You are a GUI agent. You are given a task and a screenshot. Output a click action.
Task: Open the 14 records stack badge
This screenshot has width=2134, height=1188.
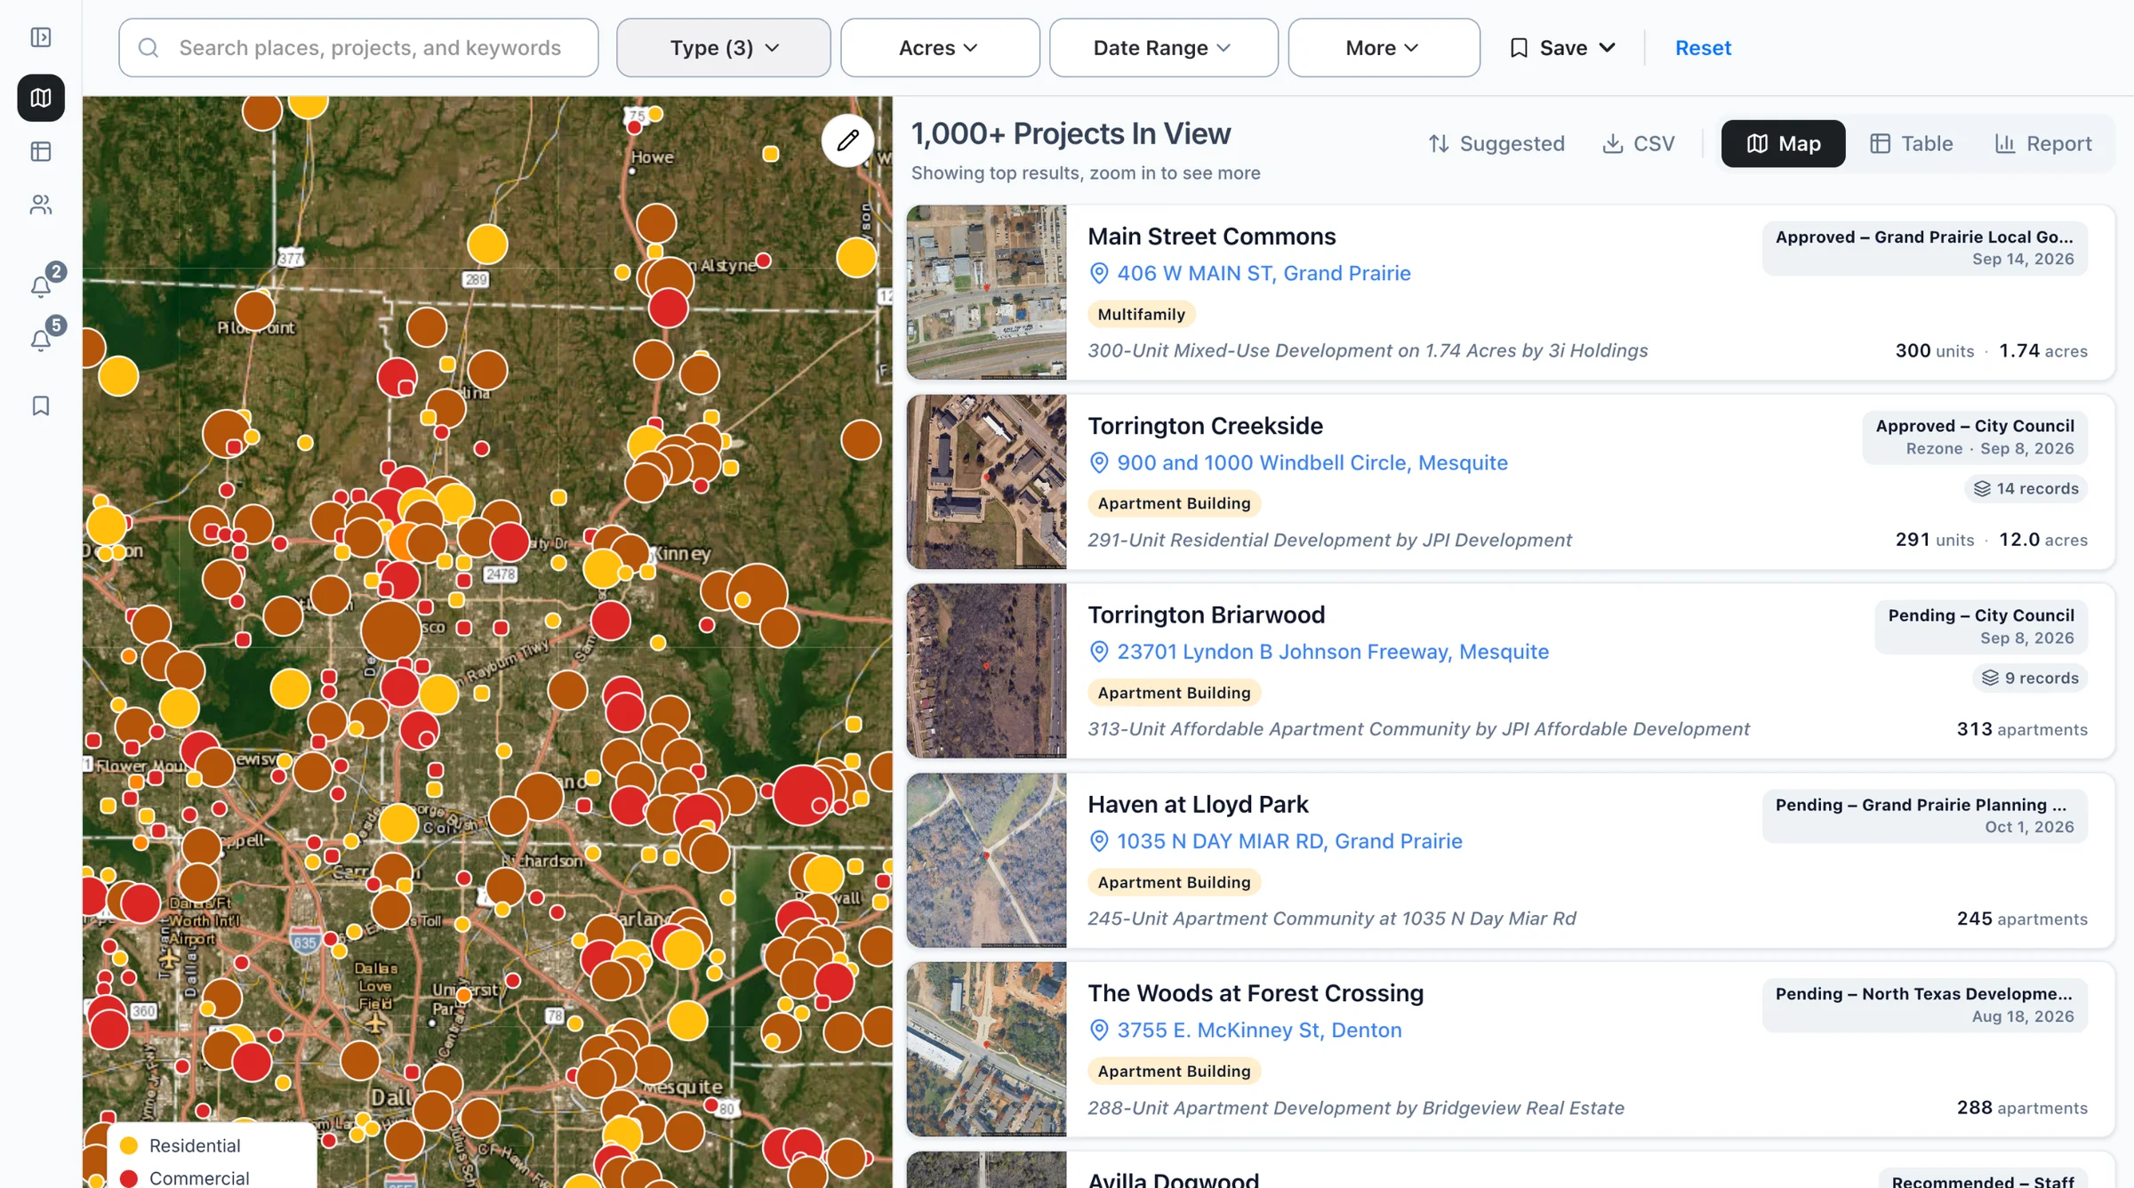tap(2026, 489)
